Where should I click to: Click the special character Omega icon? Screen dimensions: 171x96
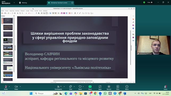pyautogui.click(x=72, y=13)
